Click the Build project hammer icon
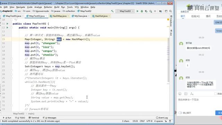The width and height of the screenshot is (222, 125). [x=112, y=11]
